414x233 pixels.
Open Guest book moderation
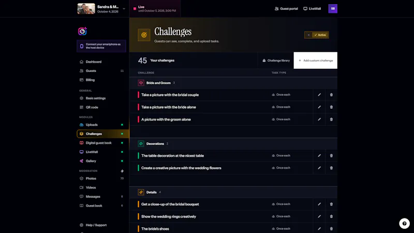click(x=101, y=206)
